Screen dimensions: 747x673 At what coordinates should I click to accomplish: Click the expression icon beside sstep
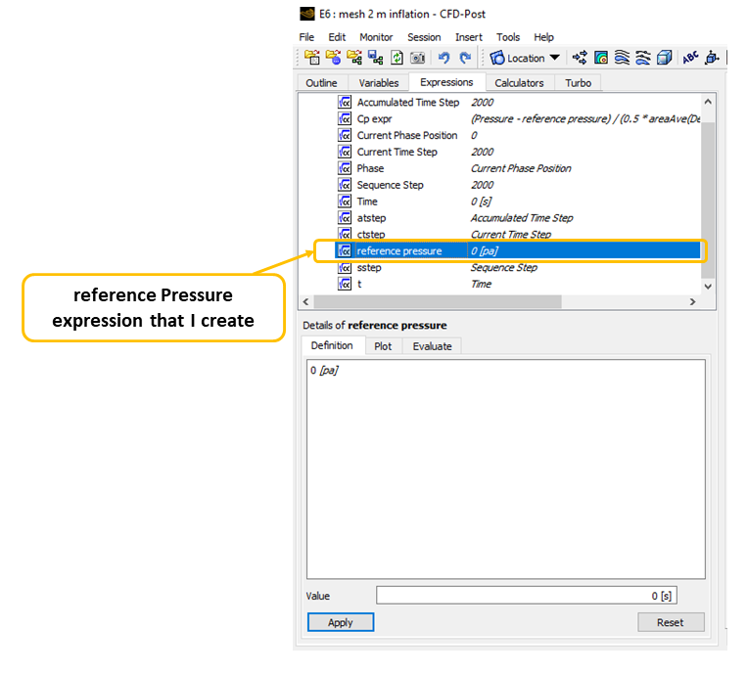pyautogui.click(x=345, y=267)
